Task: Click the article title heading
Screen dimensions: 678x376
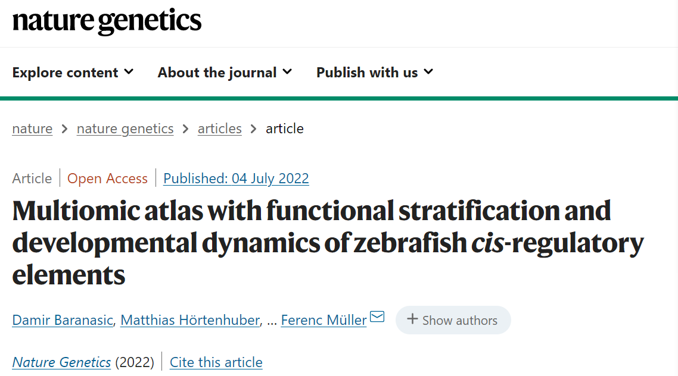Action: (328, 243)
